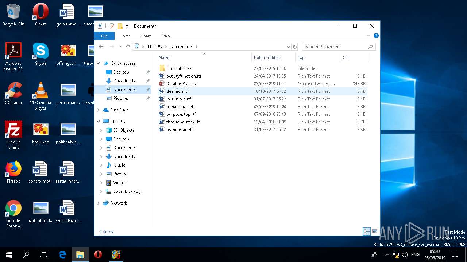
Task: Open the Explorer Help icon
Action: pyautogui.click(x=376, y=36)
